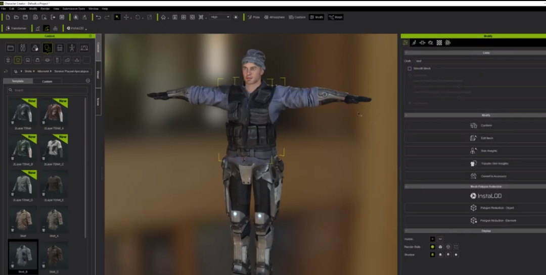Toggle the sun lighting icon
The width and height of the screenshot is (546, 275).
coord(236,17)
